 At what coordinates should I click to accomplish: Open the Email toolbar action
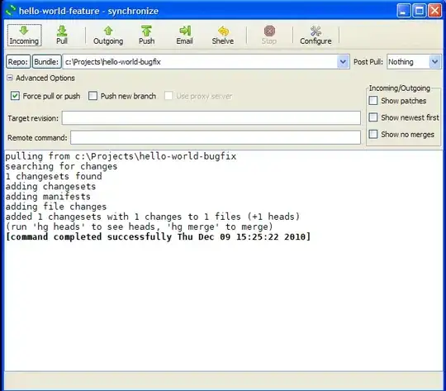(185, 36)
